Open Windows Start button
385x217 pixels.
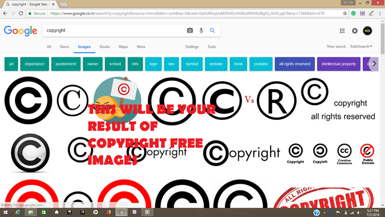(x=5, y=212)
